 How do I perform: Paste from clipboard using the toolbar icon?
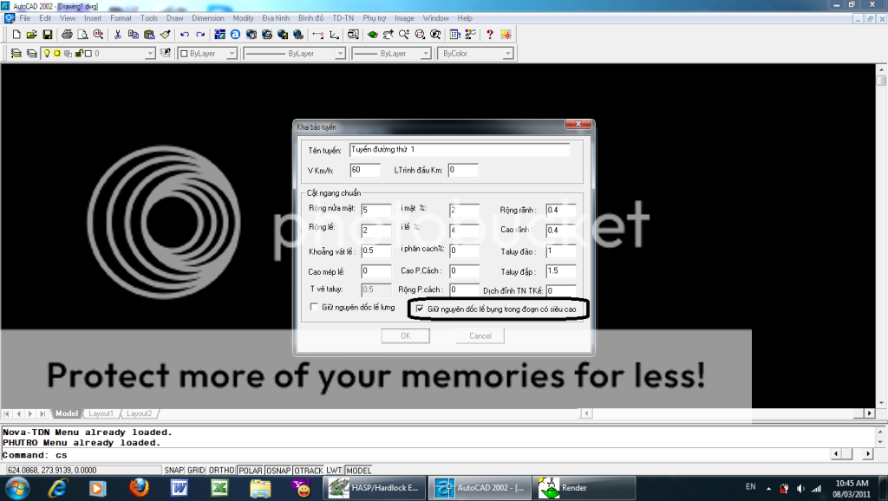pos(149,35)
